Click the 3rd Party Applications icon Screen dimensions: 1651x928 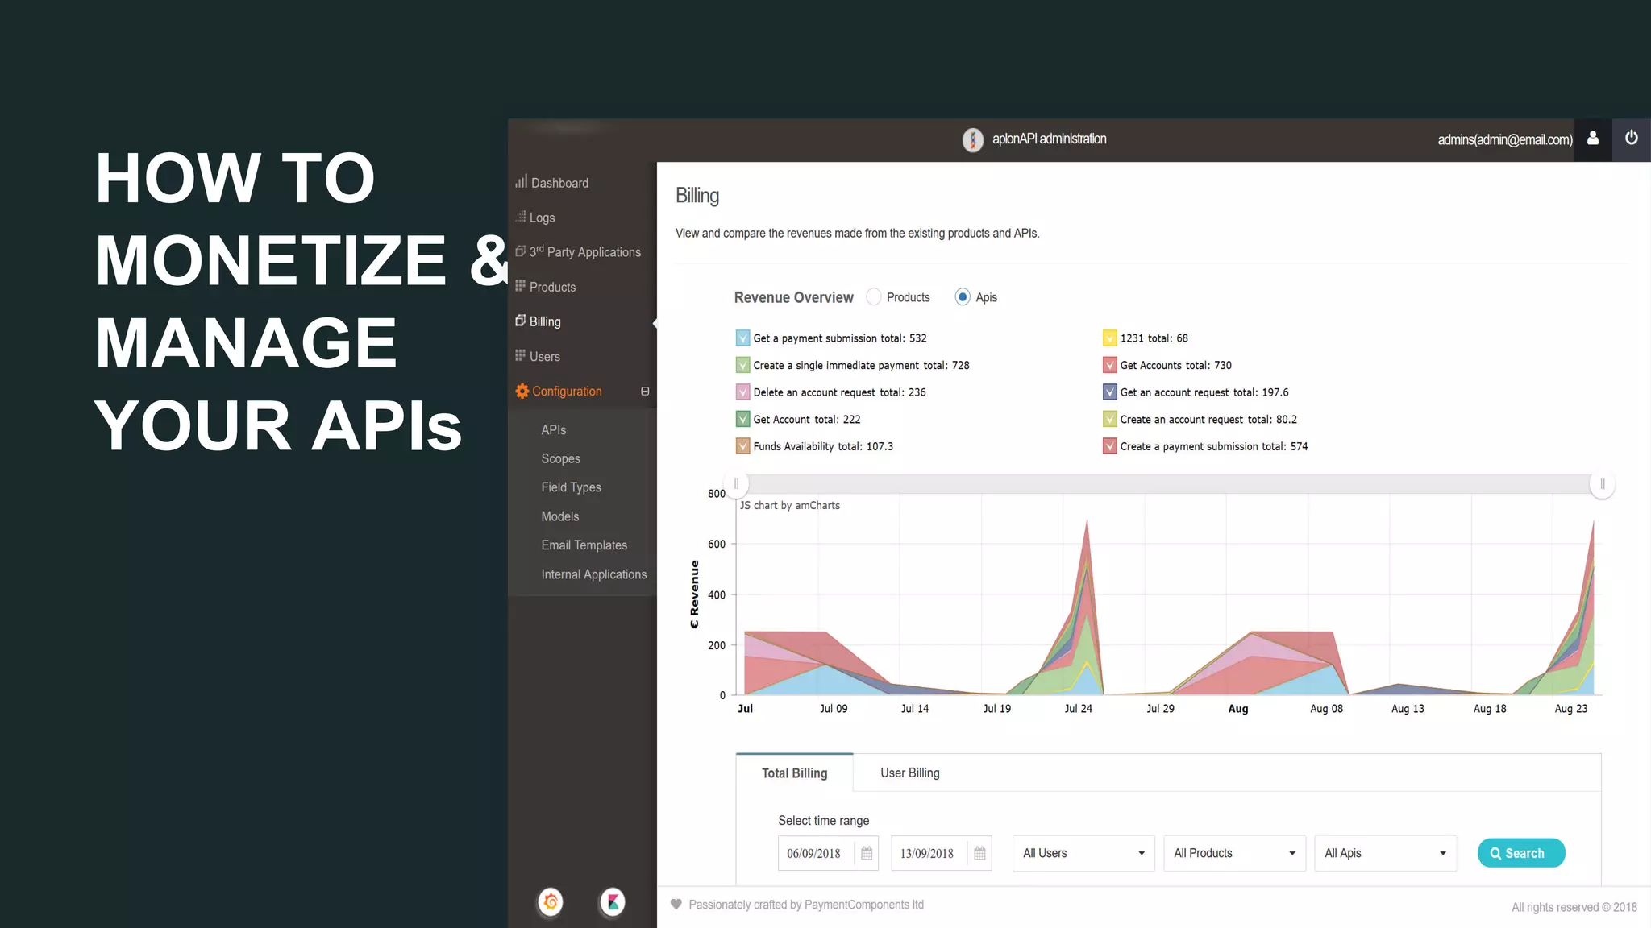[x=521, y=251]
